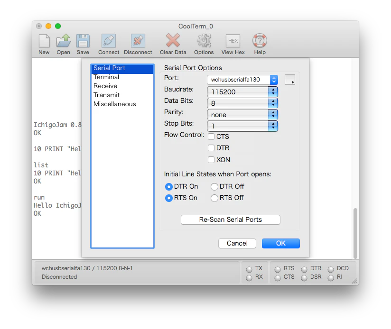This screenshot has height=329, width=391.
Task: Open Help lifebuoy icon
Action: pos(260,41)
